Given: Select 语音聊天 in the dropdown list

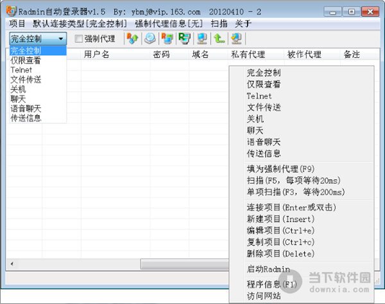Looking at the screenshot, I should [38, 109].
